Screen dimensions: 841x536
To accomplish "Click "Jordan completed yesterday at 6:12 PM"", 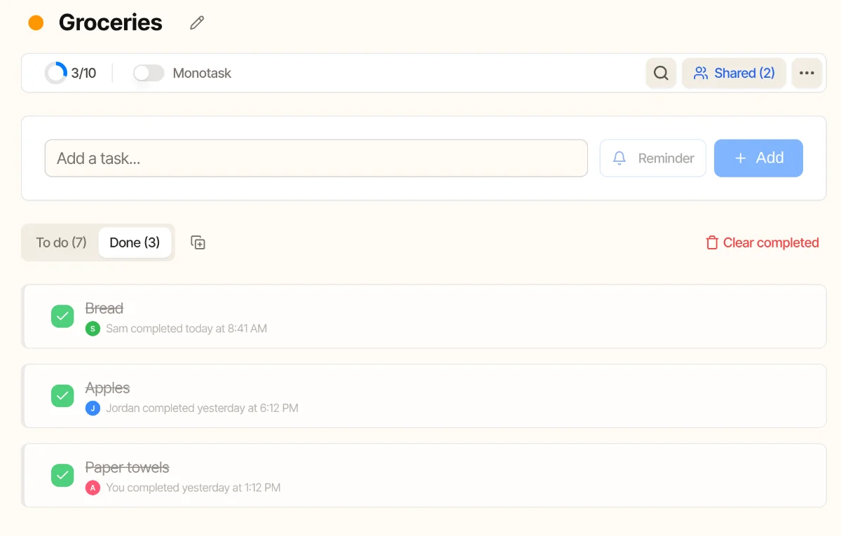I will (x=203, y=408).
